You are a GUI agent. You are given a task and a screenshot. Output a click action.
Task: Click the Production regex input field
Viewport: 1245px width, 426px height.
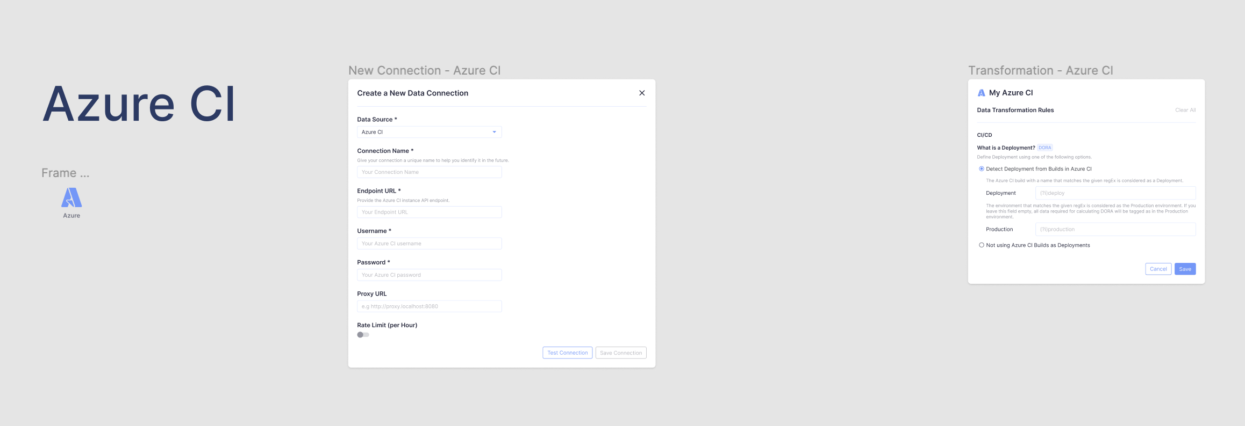coord(1115,229)
